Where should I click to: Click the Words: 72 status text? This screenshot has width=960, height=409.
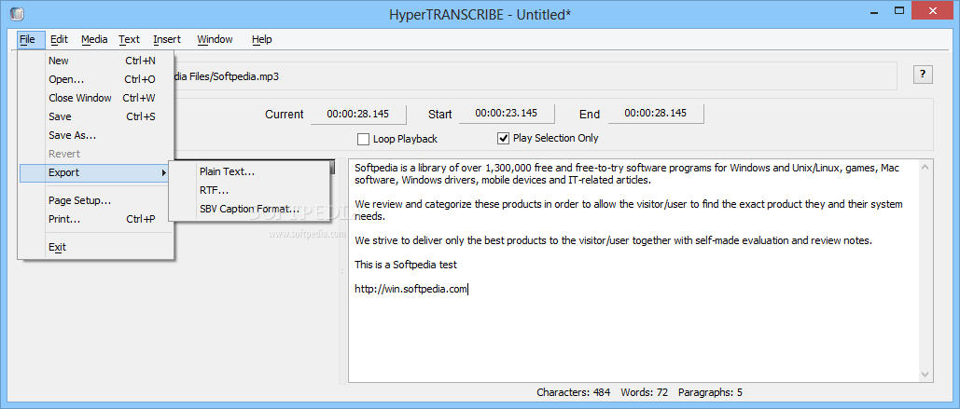click(644, 392)
